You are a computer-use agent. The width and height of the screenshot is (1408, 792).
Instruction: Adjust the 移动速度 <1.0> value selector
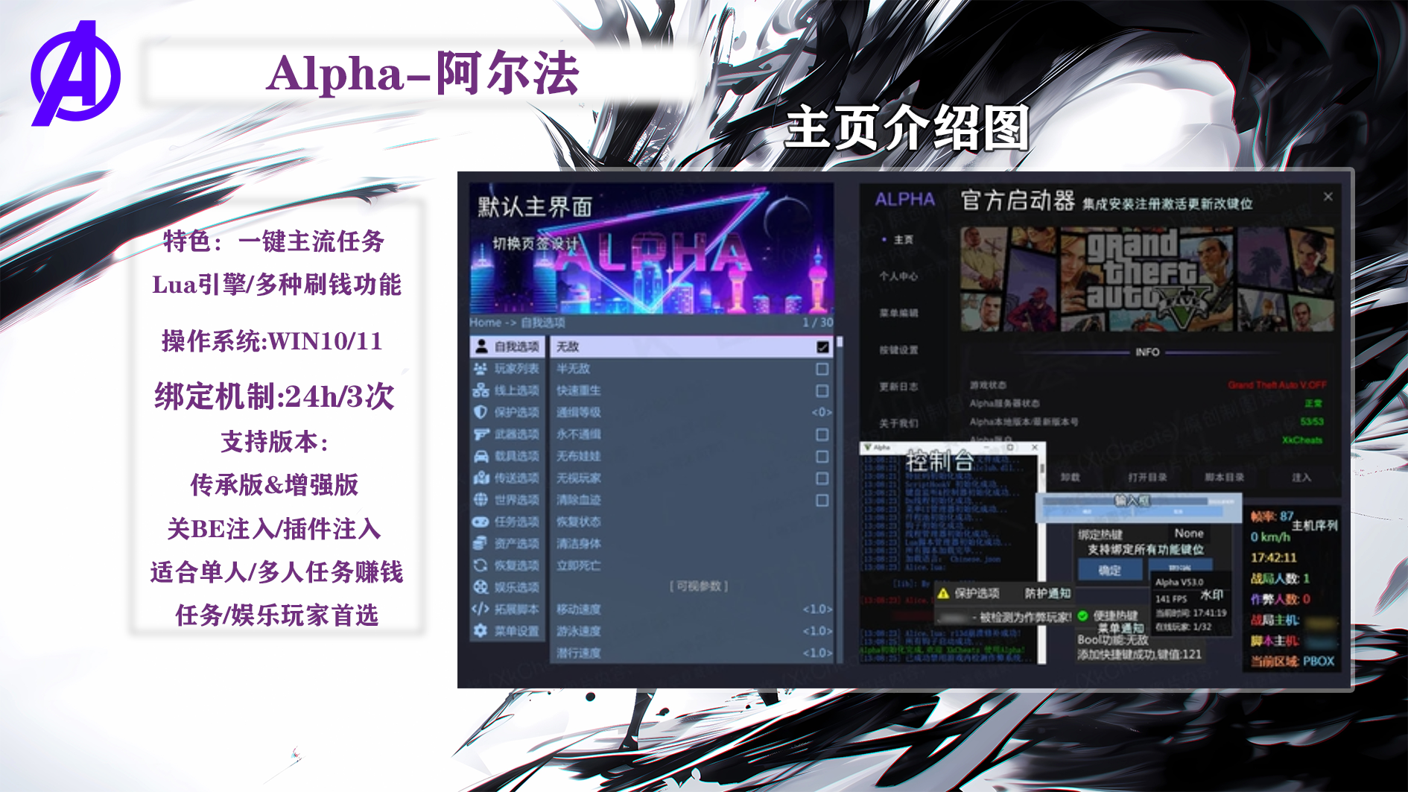pyautogui.click(x=817, y=609)
